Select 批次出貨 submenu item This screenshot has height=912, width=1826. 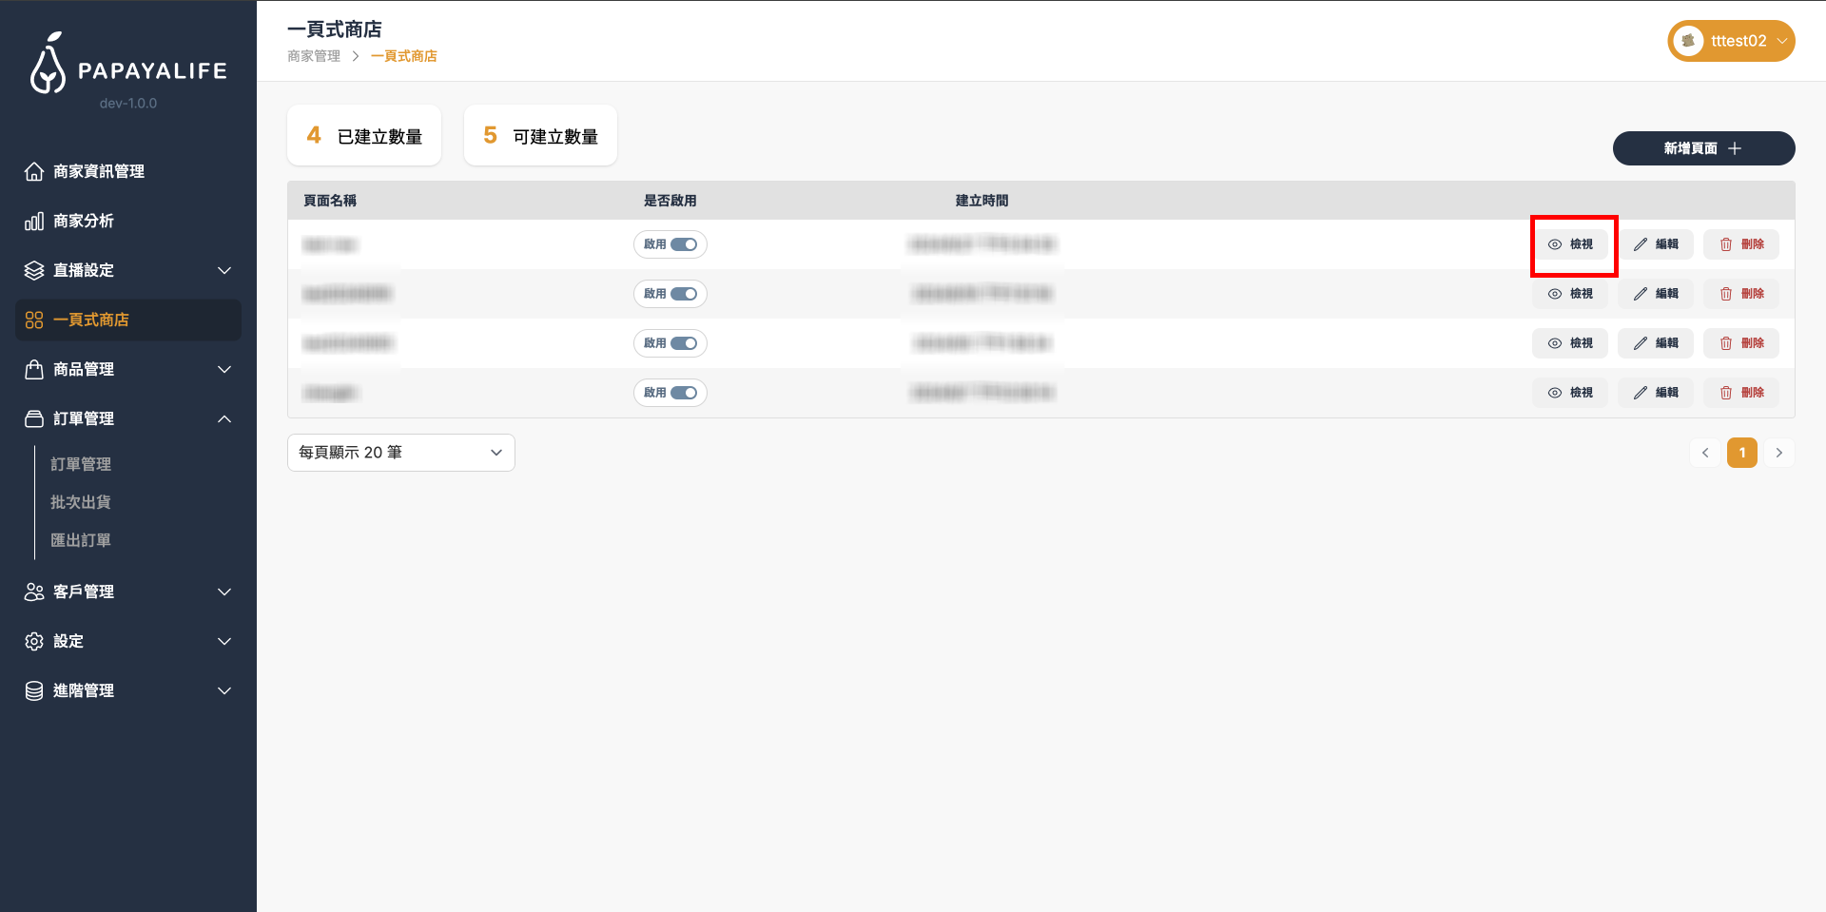pyautogui.click(x=81, y=502)
